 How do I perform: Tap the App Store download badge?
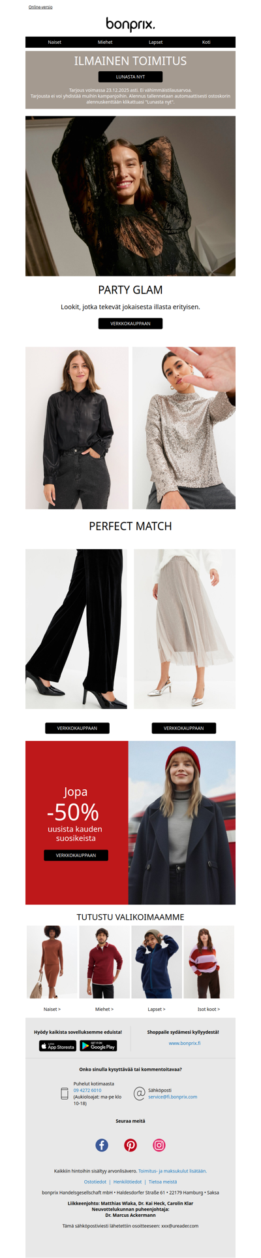coord(57,1046)
